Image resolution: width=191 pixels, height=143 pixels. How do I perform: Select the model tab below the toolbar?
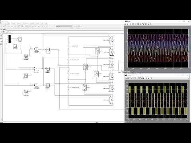[x=4, y=29]
